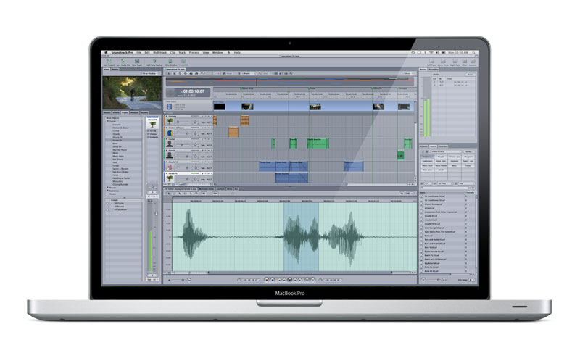Click the Reset button in Meters
580x353 pixels.
470,75
